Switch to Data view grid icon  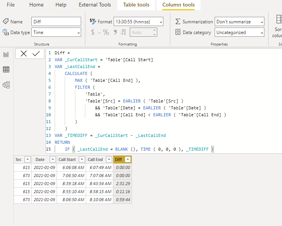pyautogui.click(x=6, y=69)
